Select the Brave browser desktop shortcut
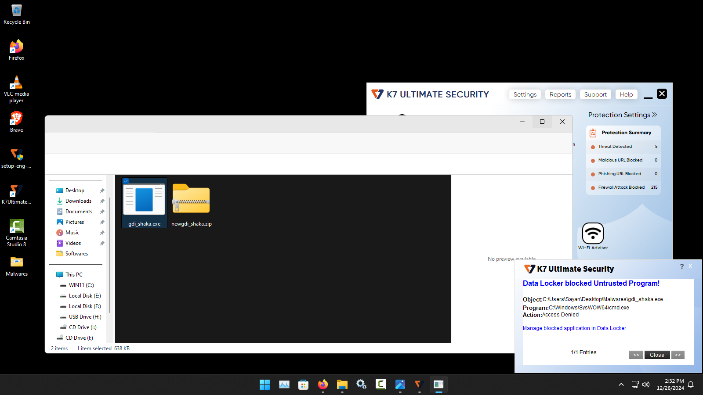This screenshot has width=703, height=395. 17,122
